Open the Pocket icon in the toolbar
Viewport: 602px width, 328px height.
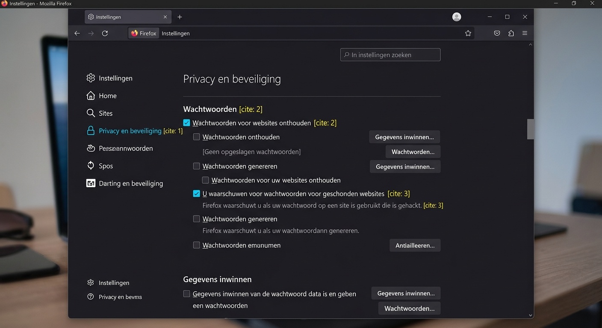[497, 33]
